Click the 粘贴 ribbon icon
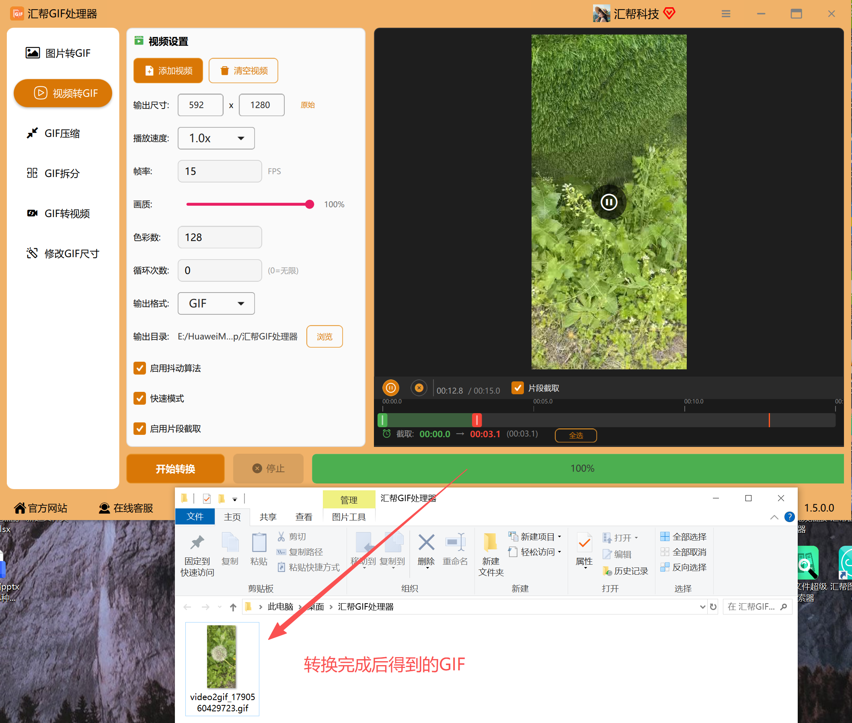Image resolution: width=852 pixels, height=723 pixels. 259,549
